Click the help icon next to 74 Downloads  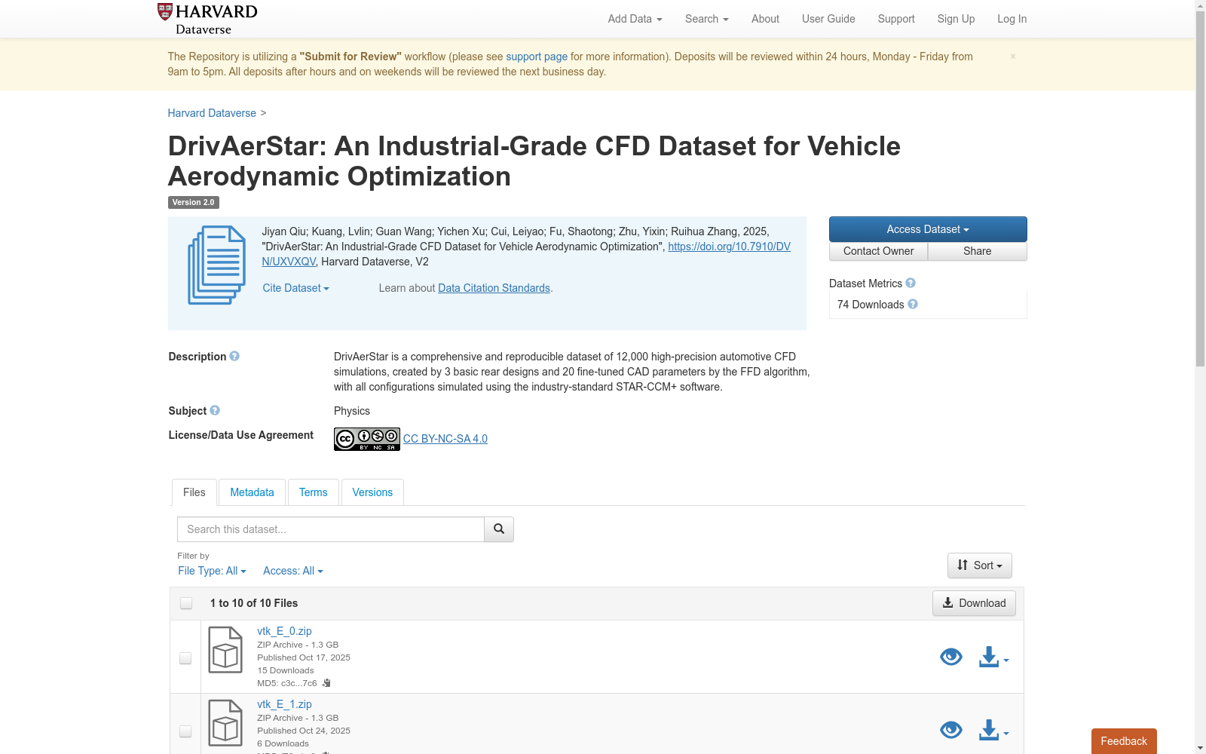(x=913, y=304)
